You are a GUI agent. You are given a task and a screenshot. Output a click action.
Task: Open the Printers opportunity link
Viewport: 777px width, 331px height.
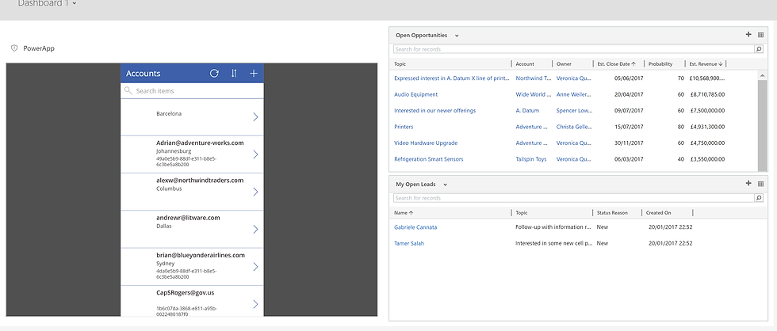[404, 127]
